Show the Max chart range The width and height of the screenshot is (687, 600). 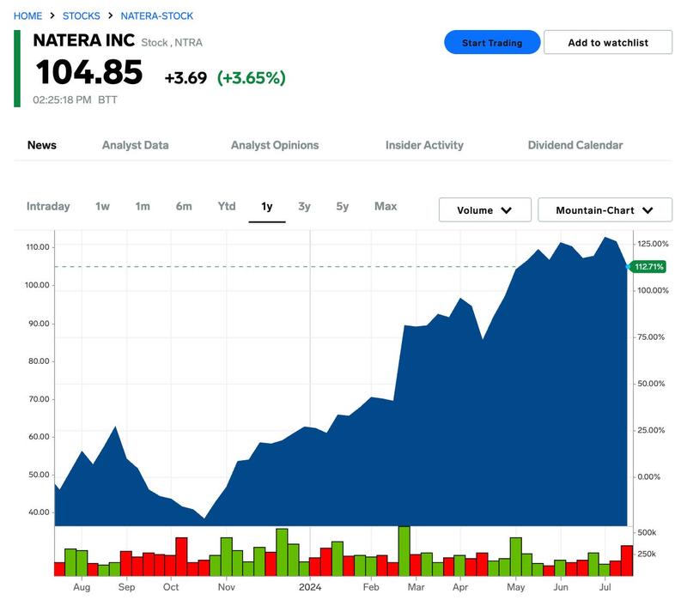click(x=386, y=206)
